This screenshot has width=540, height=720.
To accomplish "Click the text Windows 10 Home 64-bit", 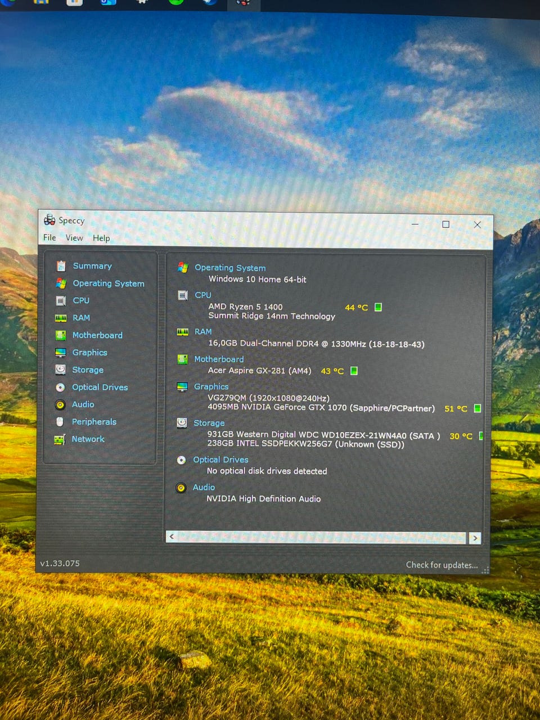I will click(x=258, y=279).
